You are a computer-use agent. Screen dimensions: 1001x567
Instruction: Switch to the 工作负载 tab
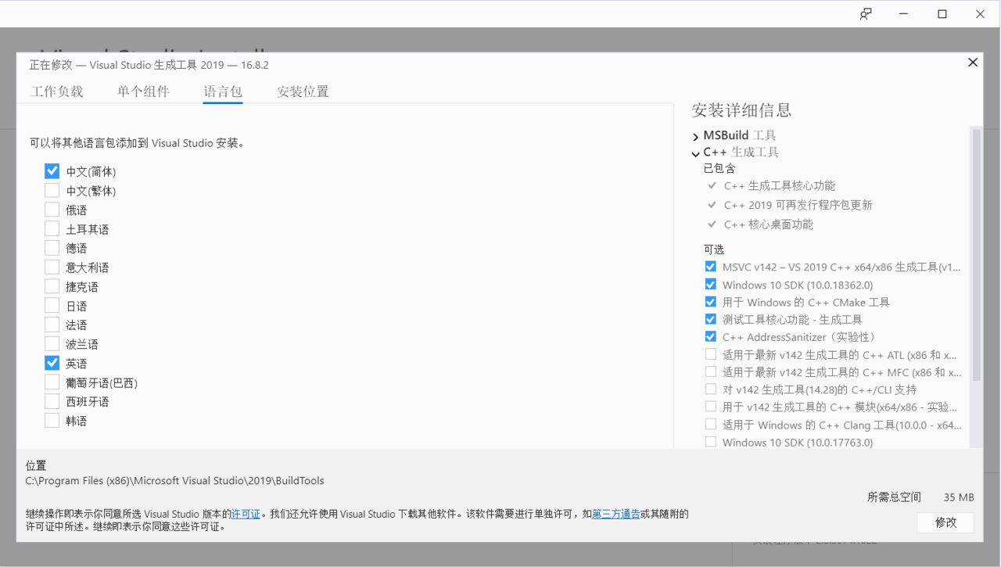coord(56,91)
